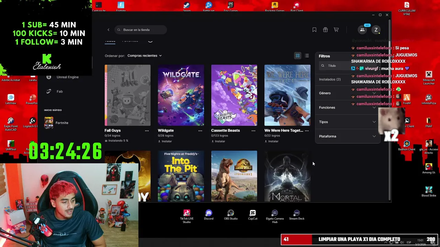Expand the Tipos filter section

point(348,122)
